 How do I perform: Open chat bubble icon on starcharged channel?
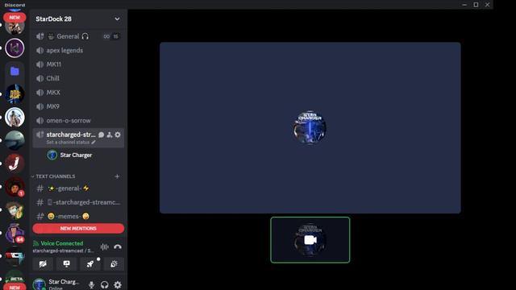tap(102, 135)
